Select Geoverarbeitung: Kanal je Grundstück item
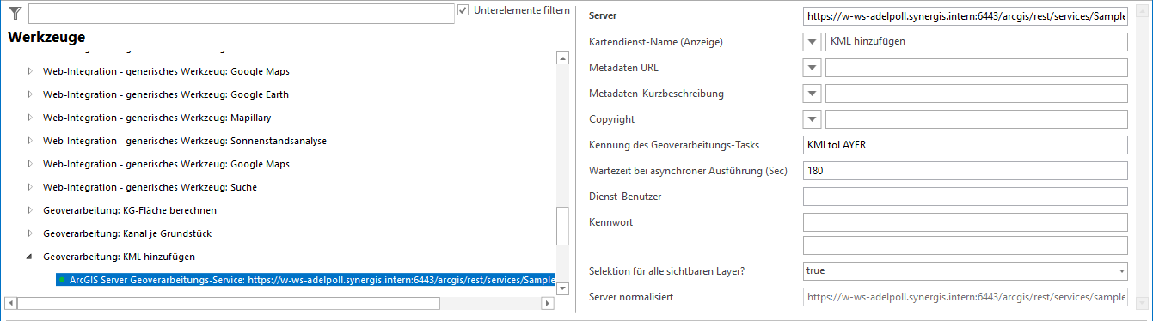 tap(127, 233)
